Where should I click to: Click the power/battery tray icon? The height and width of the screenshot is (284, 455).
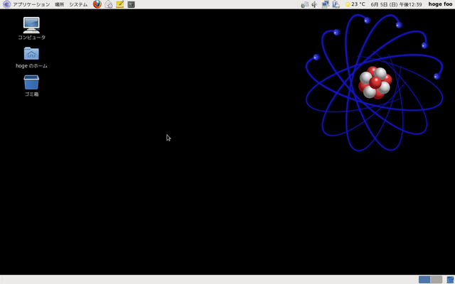(x=336, y=4)
